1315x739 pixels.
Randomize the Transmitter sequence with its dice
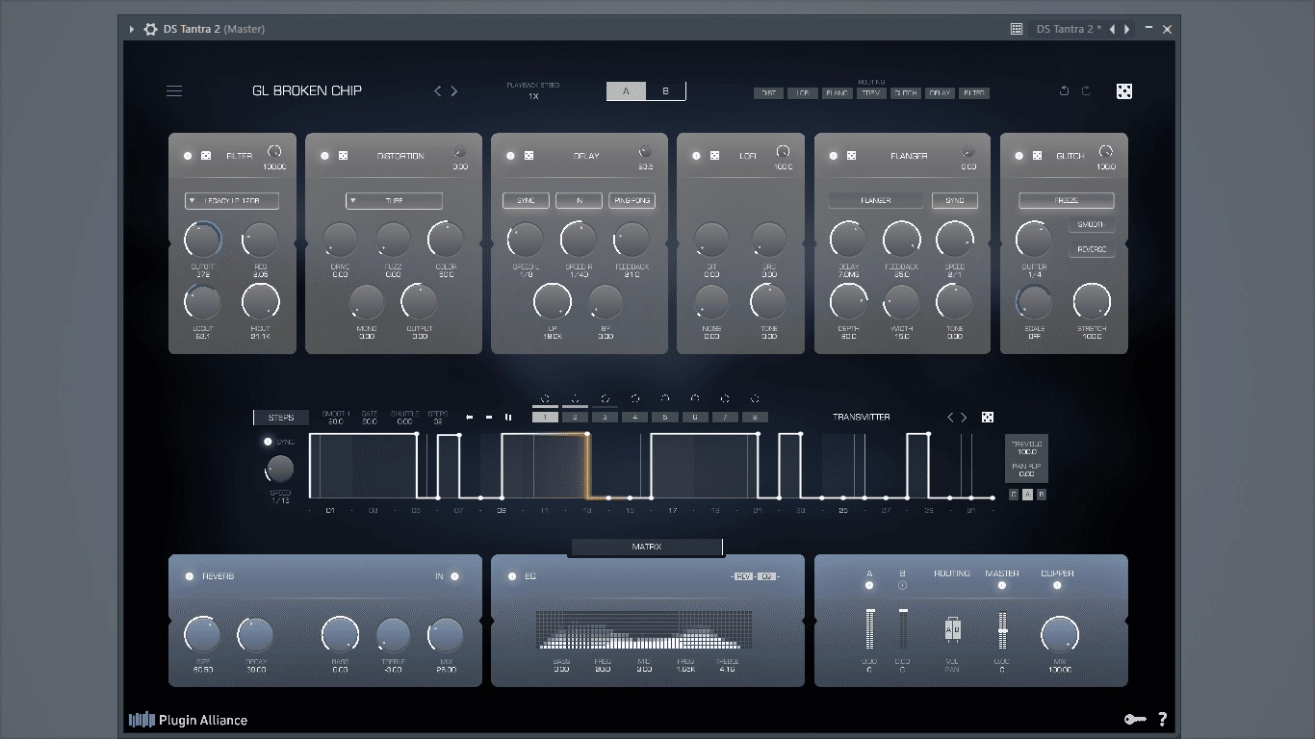click(987, 418)
